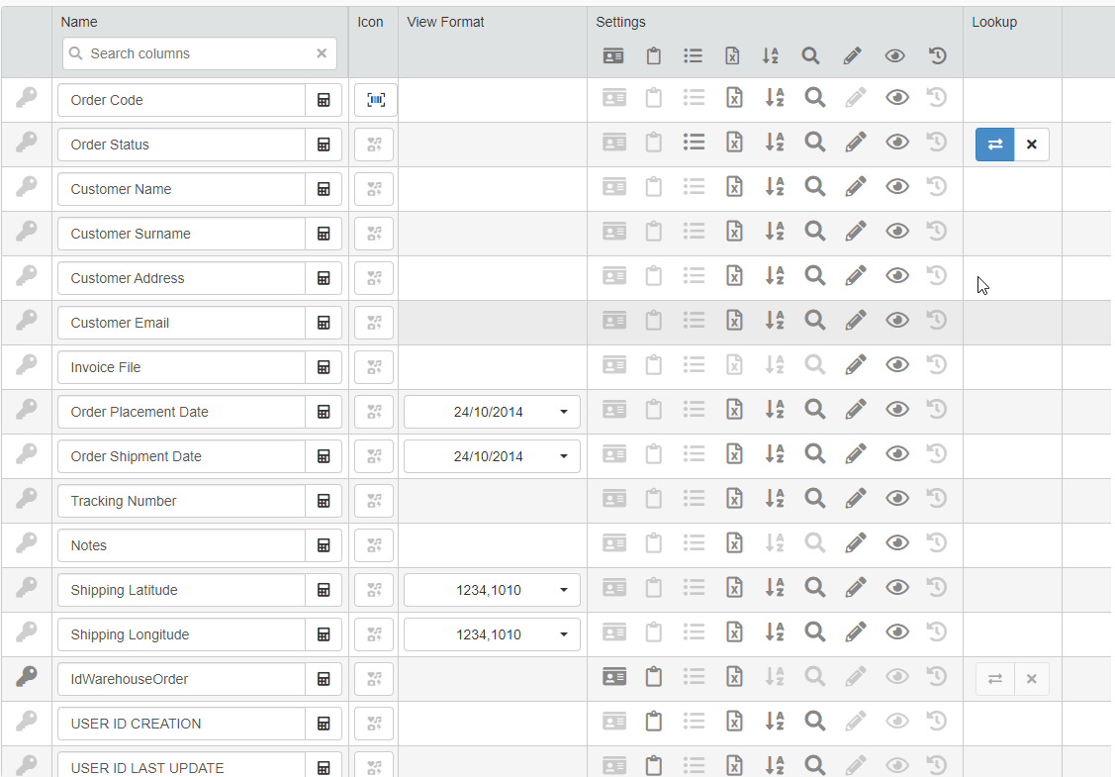The width and height of the screenshot is (1115, 777).
Task: Click the Excel export icon for Customer Surname
Action: point(734,232)
